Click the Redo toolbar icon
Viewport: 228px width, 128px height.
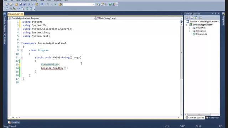tap(48, 4)
